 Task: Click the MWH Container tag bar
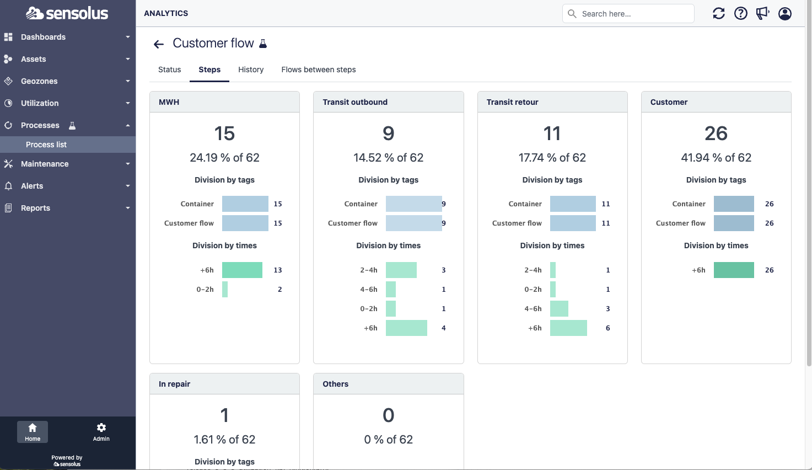(x=245, y=204)
